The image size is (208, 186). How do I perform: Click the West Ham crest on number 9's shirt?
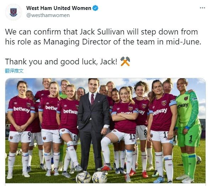(x=28, y=105)
